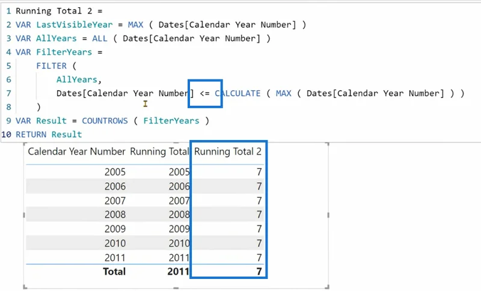Viewport: 481px width, 291px height.
Task: Select the 2009 cell under Calendar Year Number
Action: (x=115, y=228)
